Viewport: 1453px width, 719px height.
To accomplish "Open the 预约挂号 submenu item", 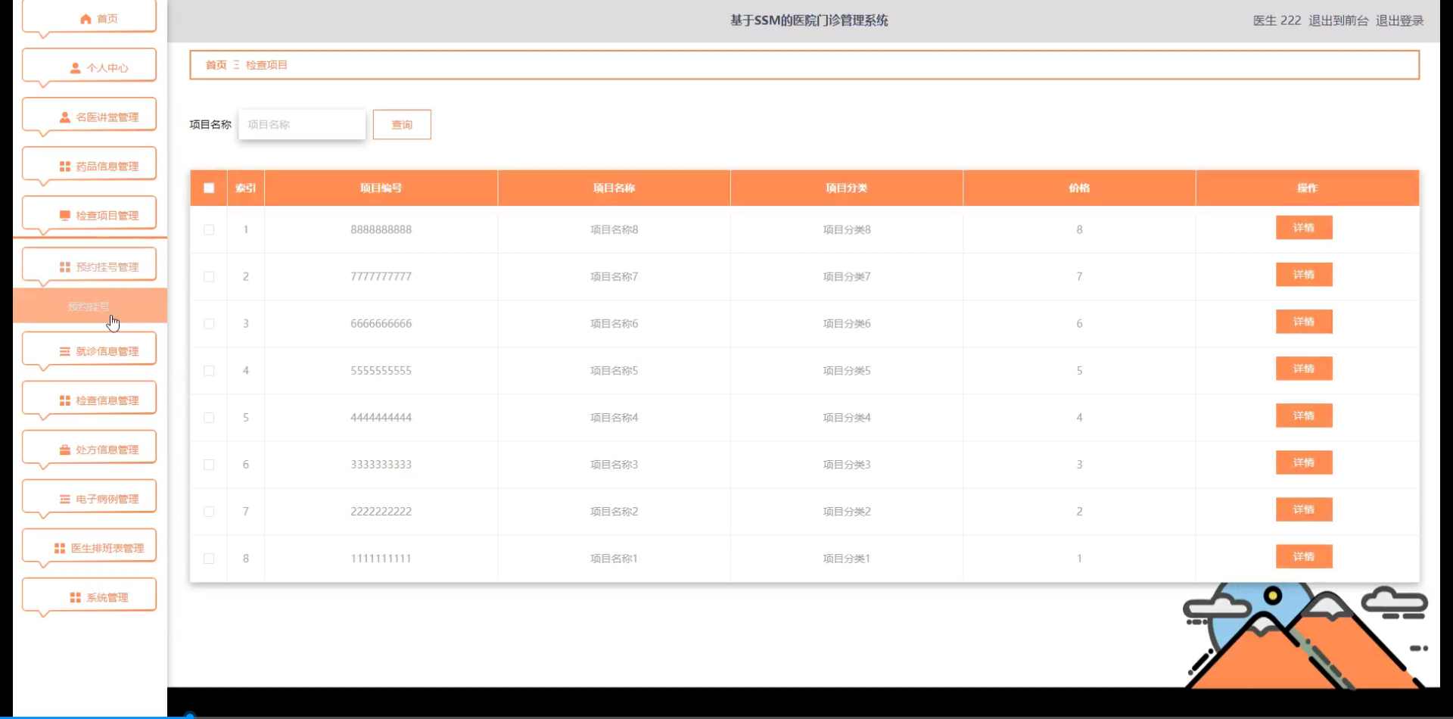I will click(89, 306).
